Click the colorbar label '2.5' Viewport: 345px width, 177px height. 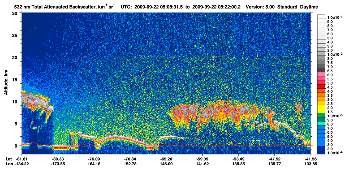coord(329,103)
